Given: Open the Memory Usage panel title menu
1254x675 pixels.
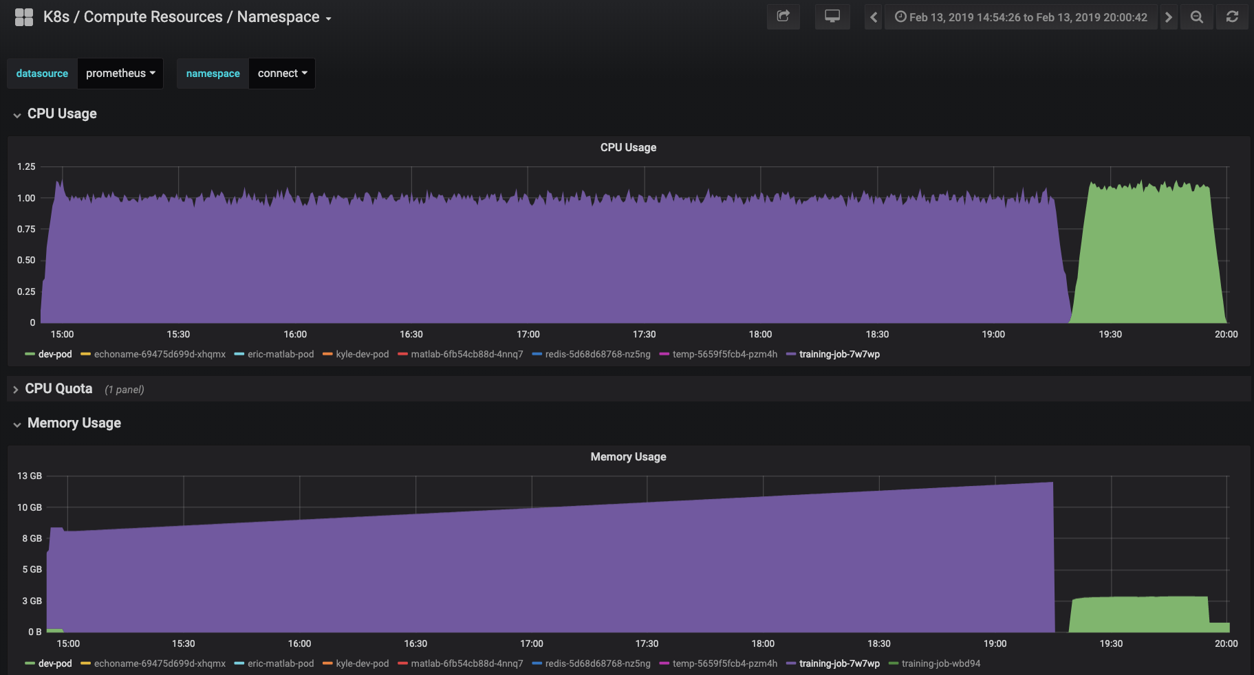Looking at the screenshot, I should point(628,457).
